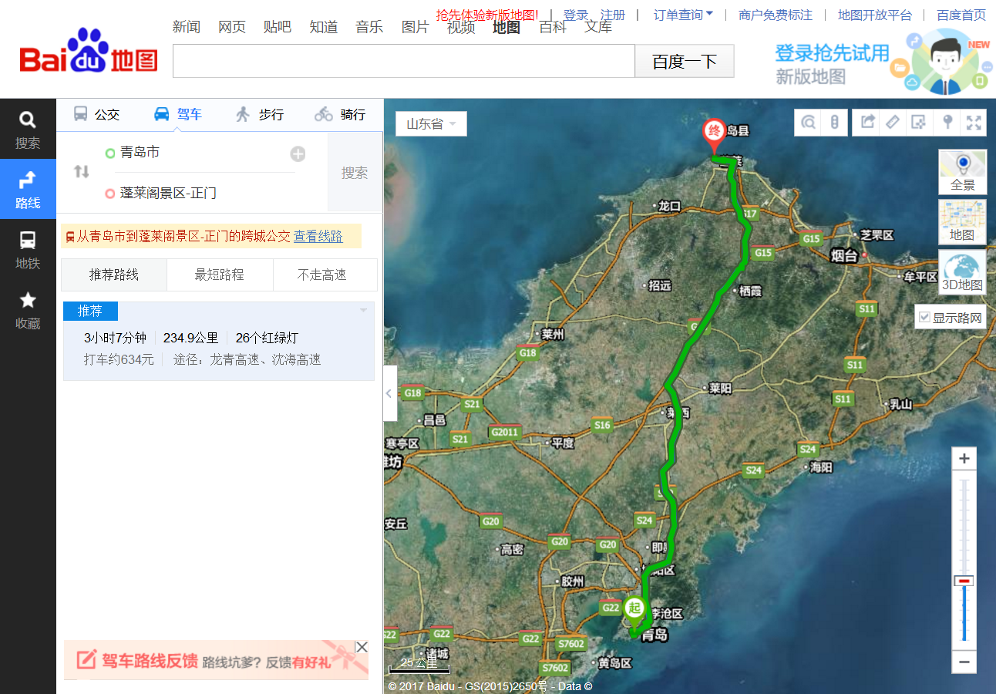Open the 图片 nav link
This screenshot has width=996, height=694.
click(x=415, y=27)
